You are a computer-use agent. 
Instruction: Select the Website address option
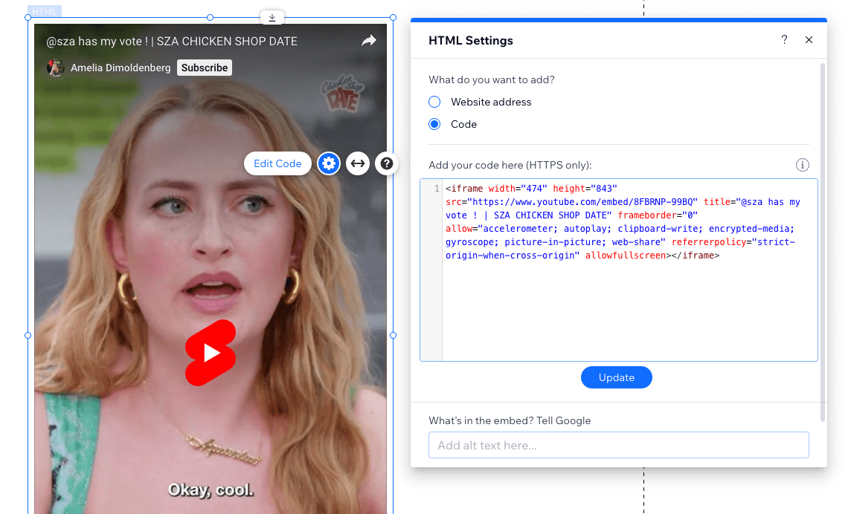tap(434, 102)
